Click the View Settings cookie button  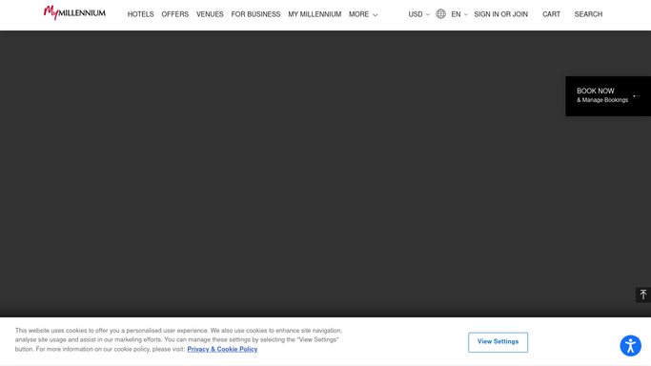pos(498,342)
